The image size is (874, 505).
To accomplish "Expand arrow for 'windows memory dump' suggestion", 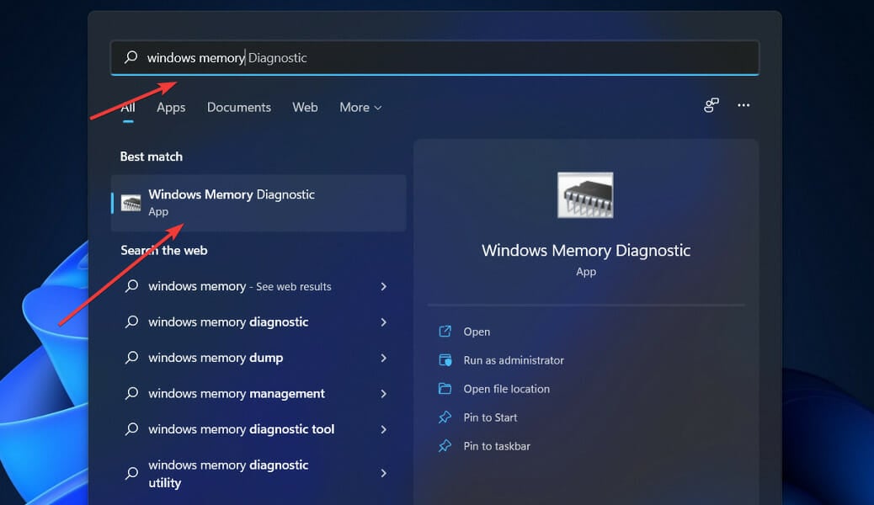I will click(383, 358).
